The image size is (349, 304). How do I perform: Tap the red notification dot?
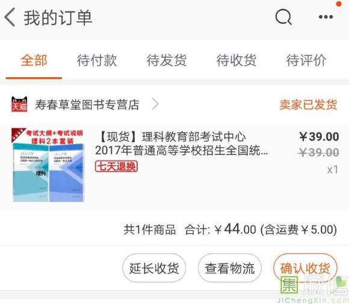pos(339,4)
